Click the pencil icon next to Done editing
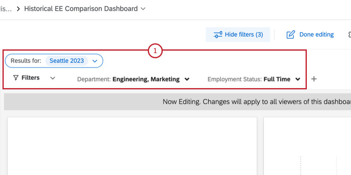Viewport: 351px width, 175px height. coord(291,35)
